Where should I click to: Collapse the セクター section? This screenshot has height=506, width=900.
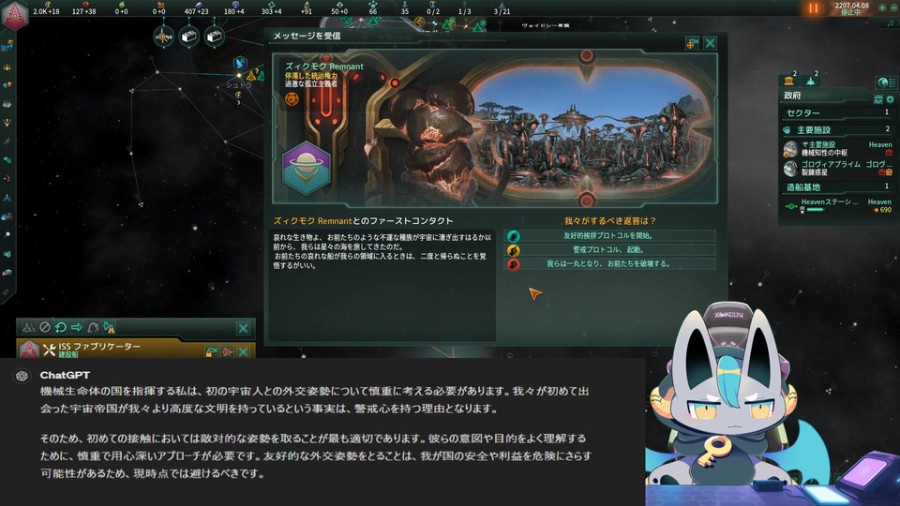[x=835, y=113]
